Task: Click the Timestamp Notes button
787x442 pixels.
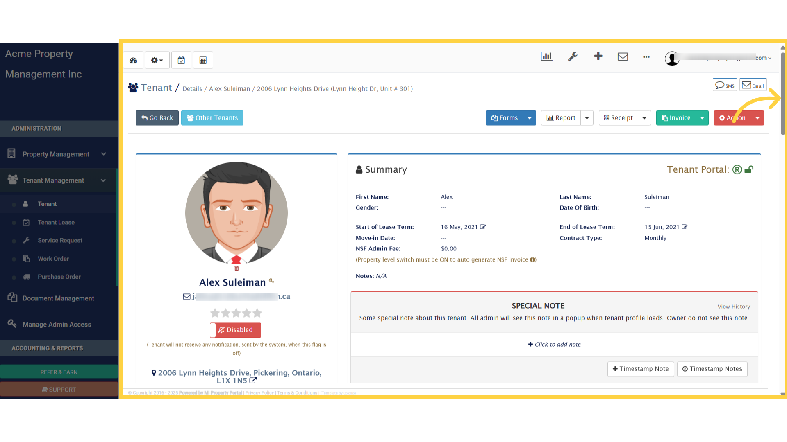Action: click(x=712, y=369)
